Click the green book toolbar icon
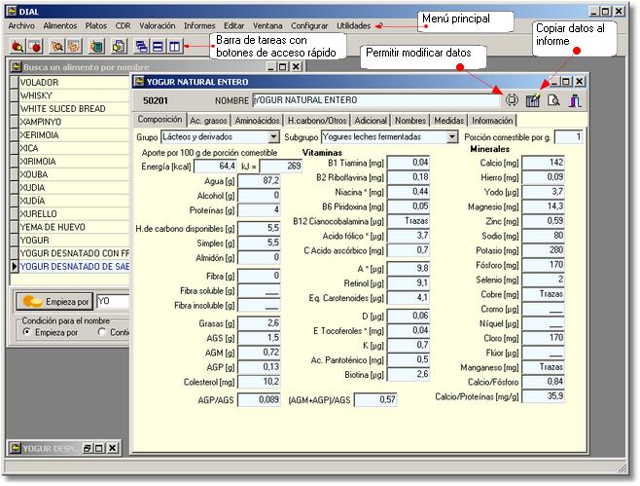This screenshot has height=486, width=640. 96,46
